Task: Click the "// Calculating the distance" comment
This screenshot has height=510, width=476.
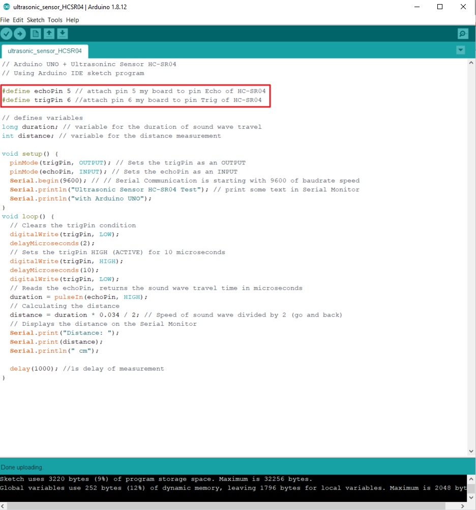Action: tap(65, 306)
